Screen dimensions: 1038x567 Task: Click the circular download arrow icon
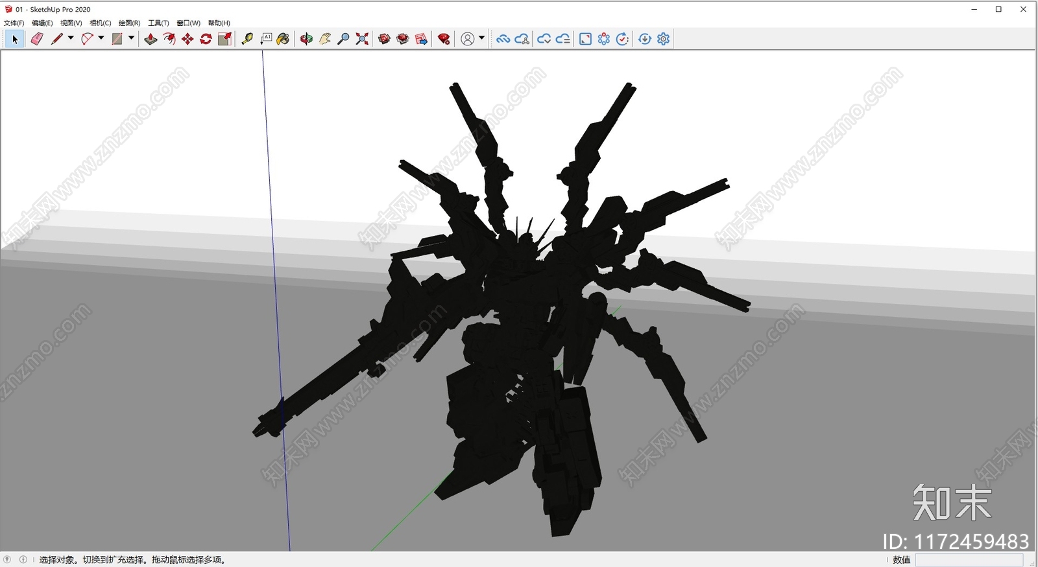(x=645, y=39)
